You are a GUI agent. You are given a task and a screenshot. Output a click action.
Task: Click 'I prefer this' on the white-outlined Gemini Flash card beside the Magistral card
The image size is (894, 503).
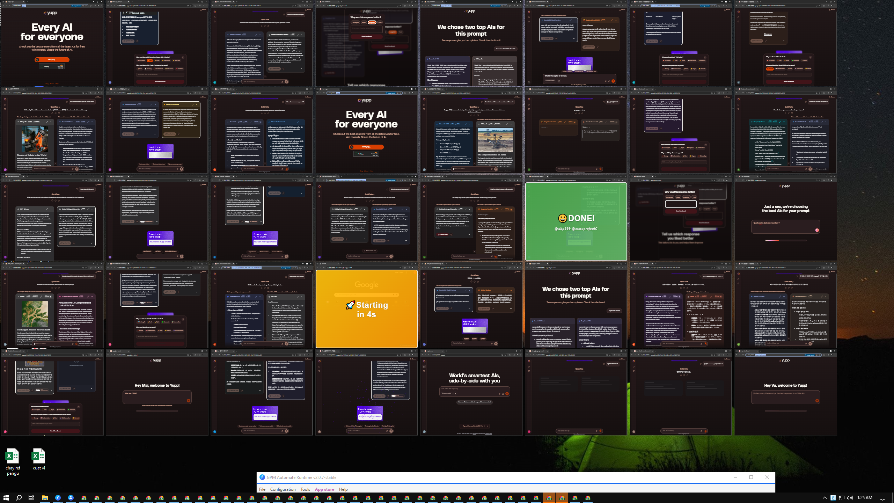point(548,38)
